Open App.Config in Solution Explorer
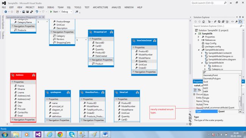The height and width of the screenshot is (138, 246). 211,43
